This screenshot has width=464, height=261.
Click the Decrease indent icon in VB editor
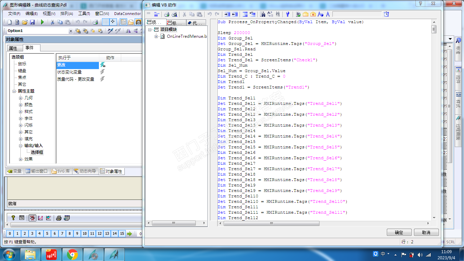tap(235, 14)
